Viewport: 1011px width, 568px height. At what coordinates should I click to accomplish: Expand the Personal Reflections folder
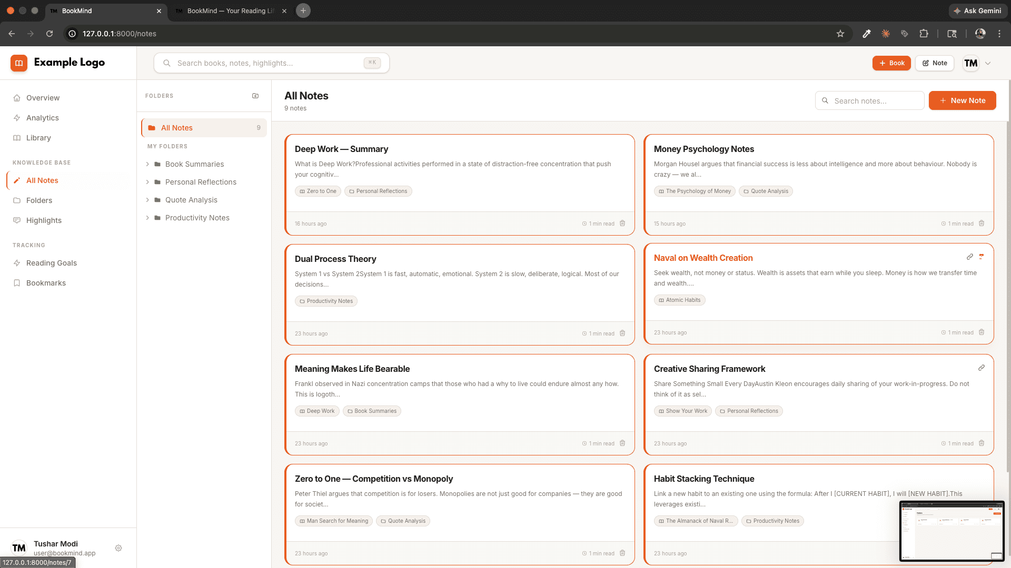tap(147, 182)
